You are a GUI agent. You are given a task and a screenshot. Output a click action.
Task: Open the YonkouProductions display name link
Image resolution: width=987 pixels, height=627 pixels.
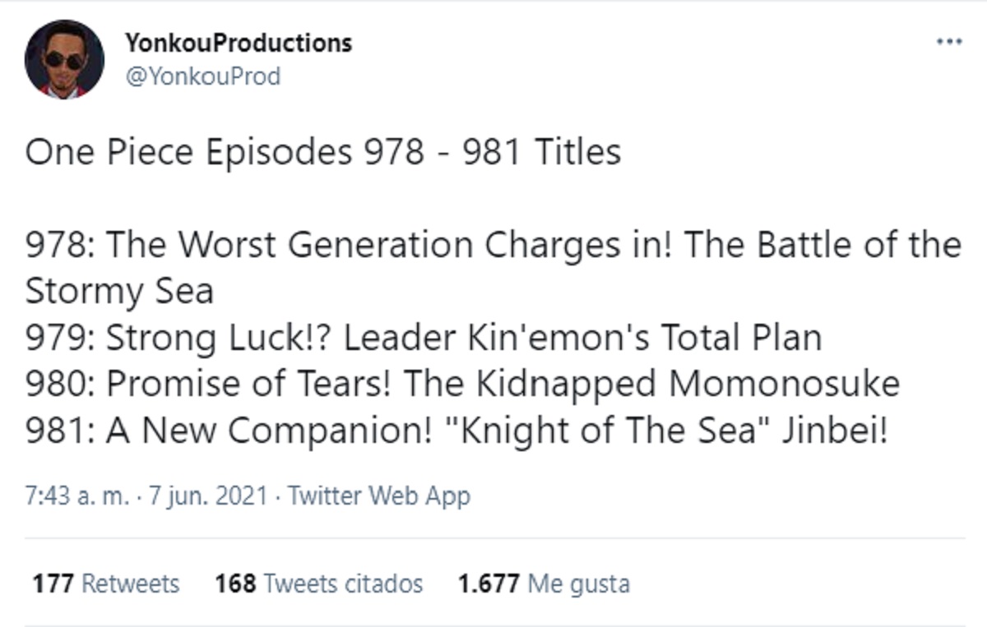pyautogui.click(x=239, y=43)
